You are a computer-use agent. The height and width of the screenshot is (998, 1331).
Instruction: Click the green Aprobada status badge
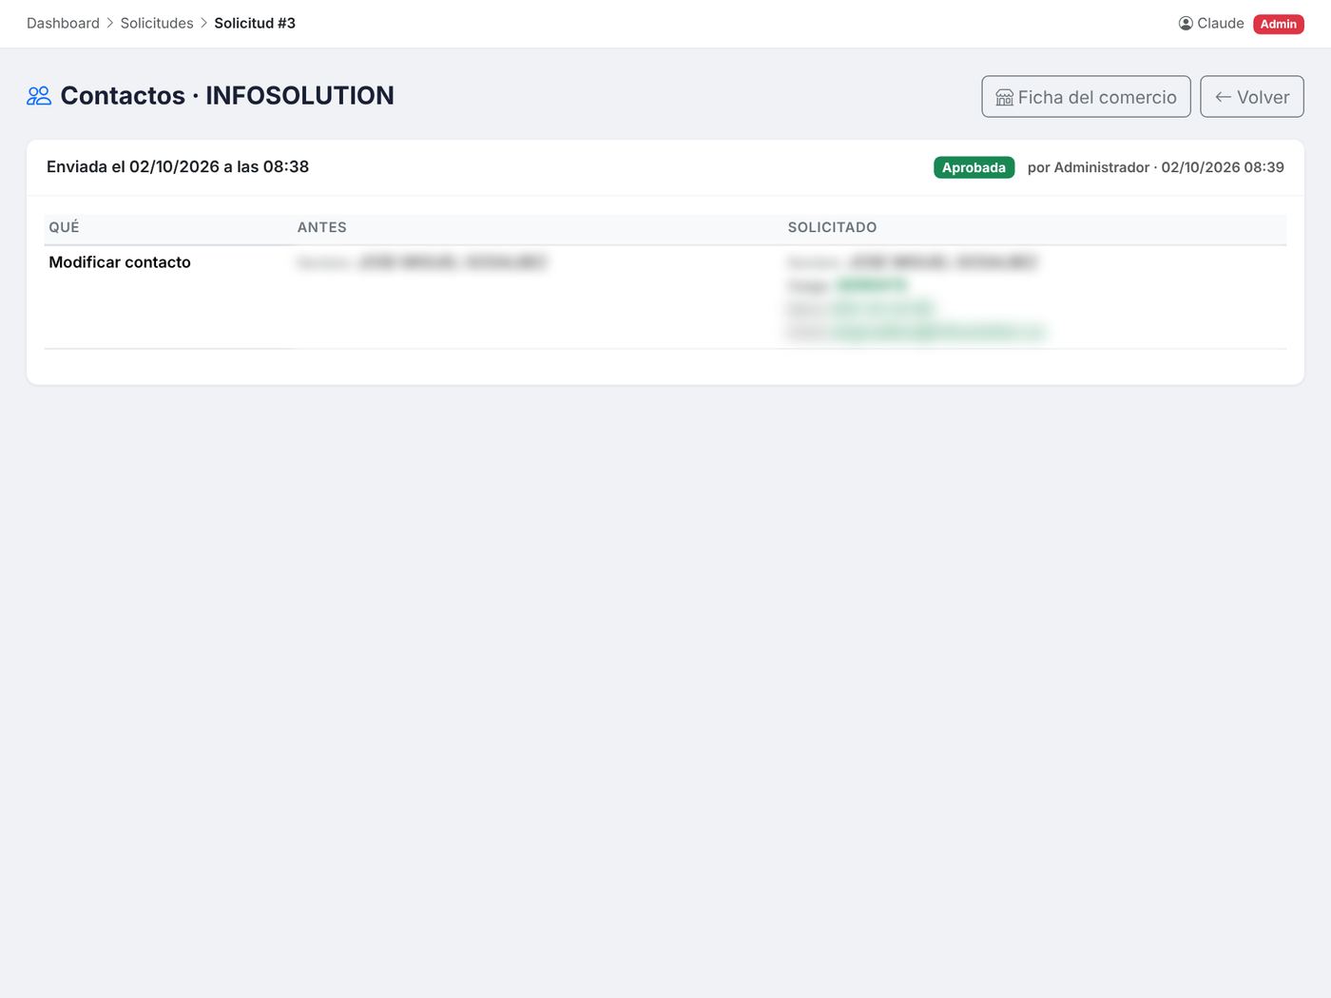(974, 167)
